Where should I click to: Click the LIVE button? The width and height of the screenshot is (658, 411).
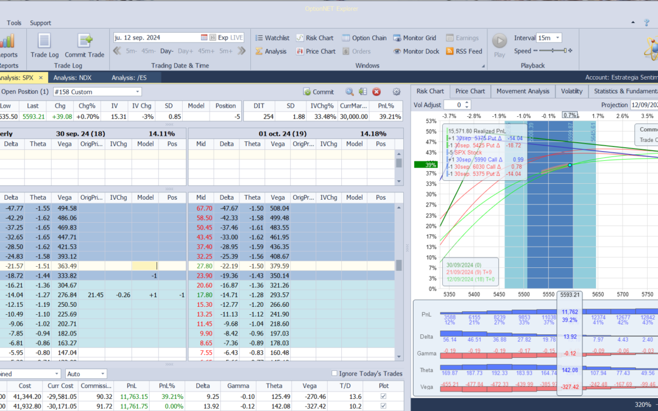point(236,37)
